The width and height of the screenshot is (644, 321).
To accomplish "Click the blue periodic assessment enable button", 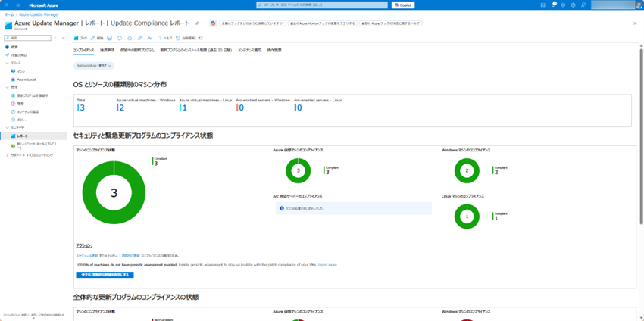I will click(105, 274).
